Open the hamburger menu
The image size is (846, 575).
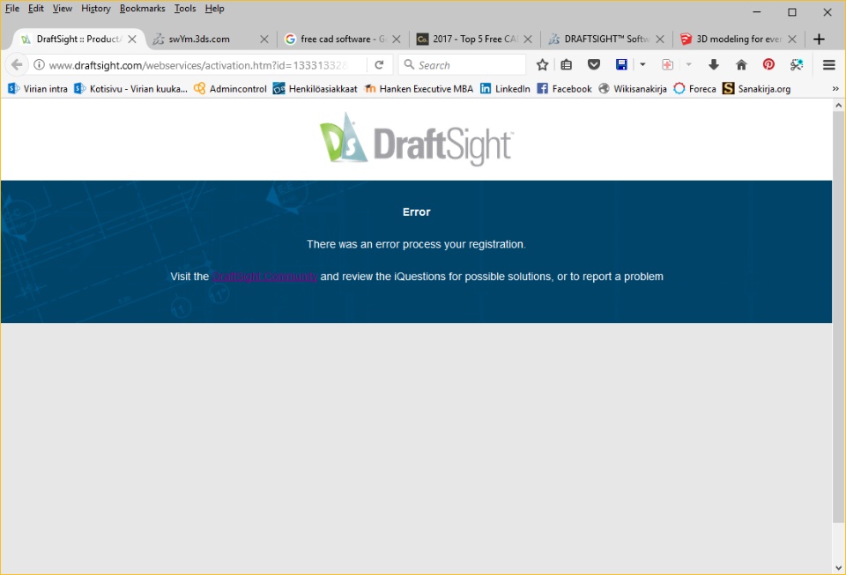pos(829,64)
